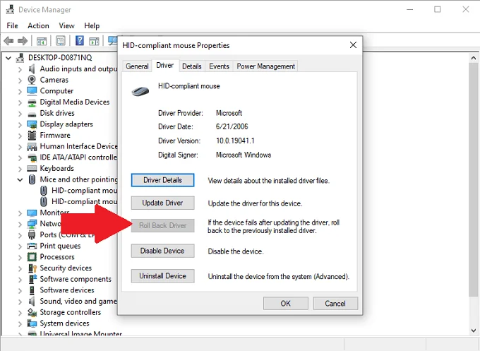Select the Software devices icon
The height and width of the screenshot is (351, 480).
coord(32,290)
